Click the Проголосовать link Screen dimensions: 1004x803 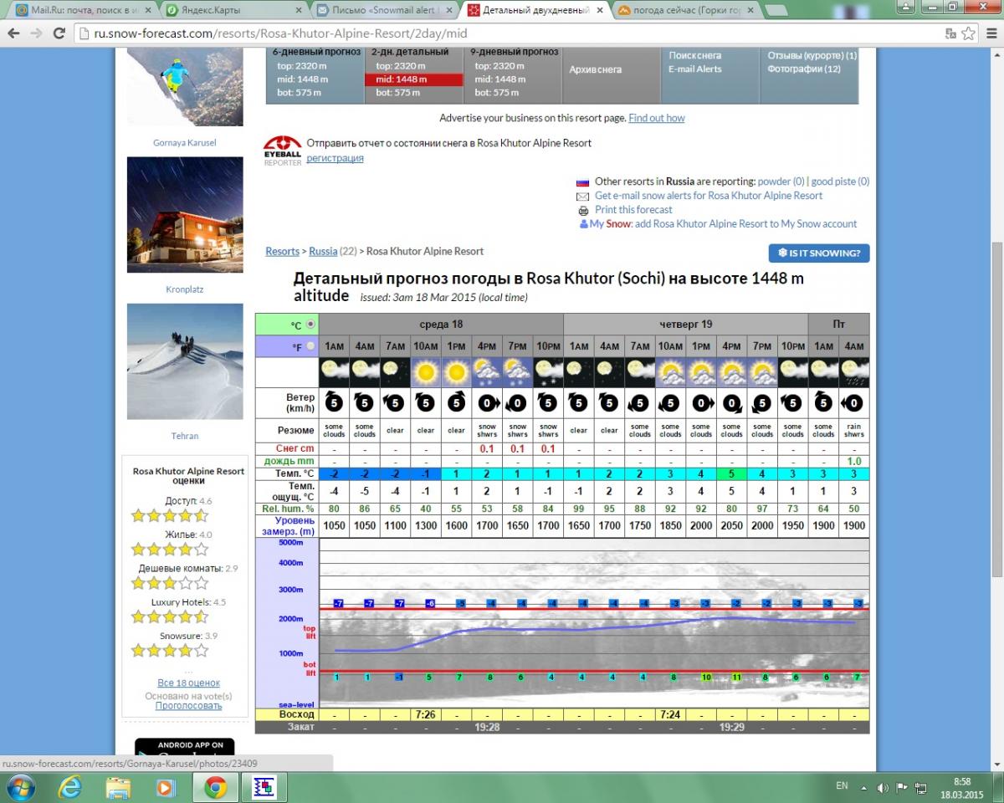188,706
